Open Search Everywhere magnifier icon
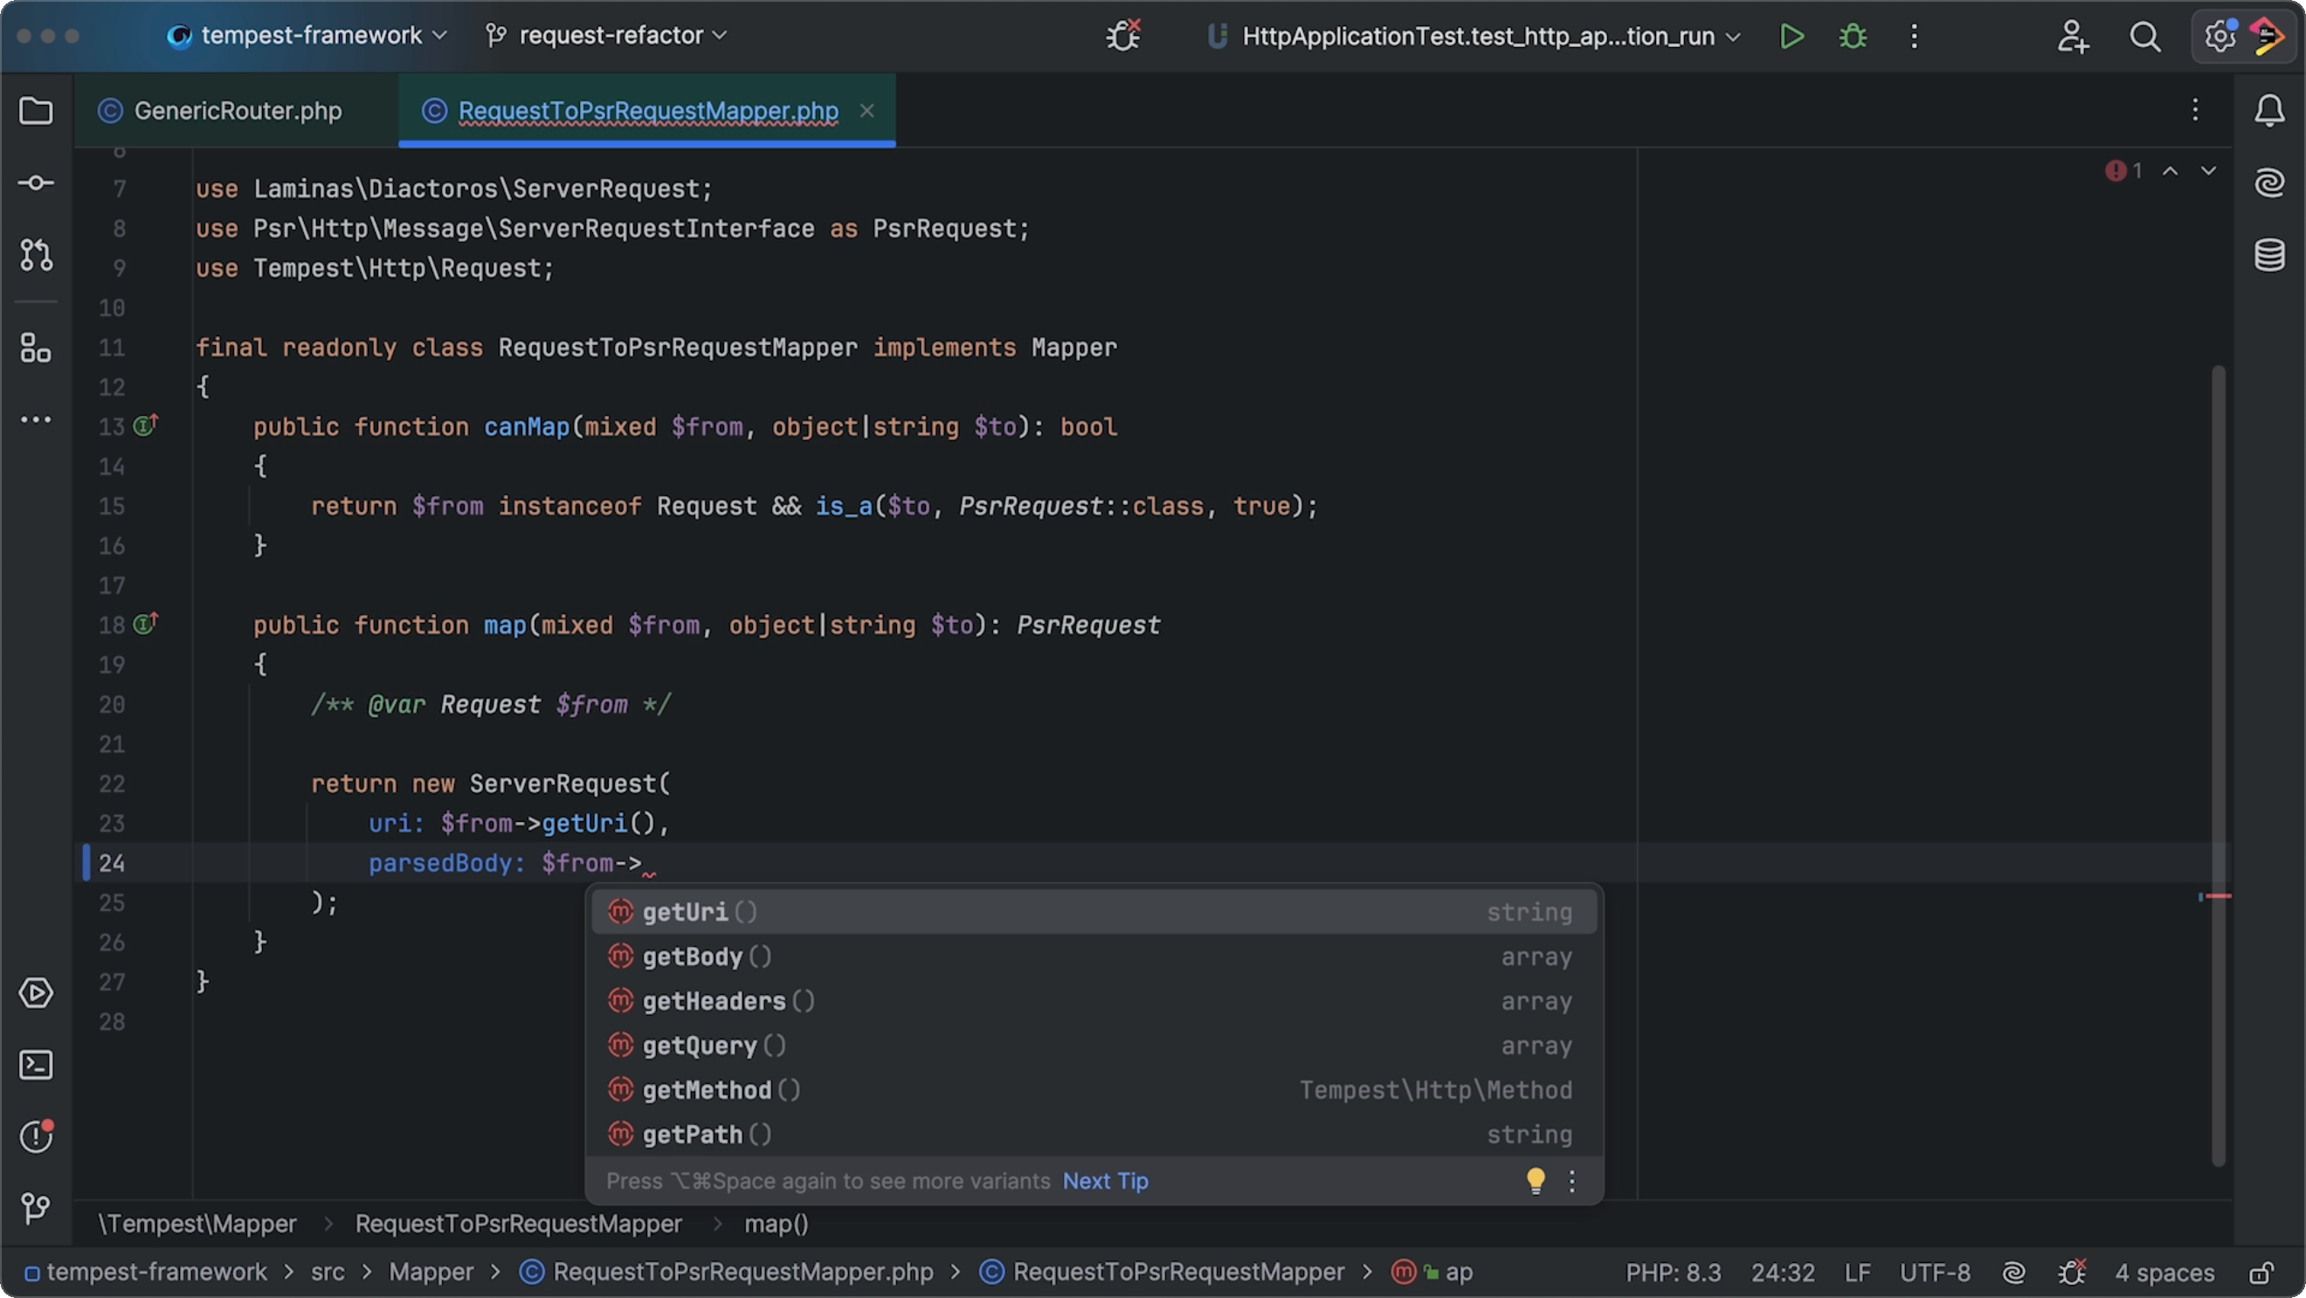Screen dimensions: 2306x1298 coord(2145,36)
